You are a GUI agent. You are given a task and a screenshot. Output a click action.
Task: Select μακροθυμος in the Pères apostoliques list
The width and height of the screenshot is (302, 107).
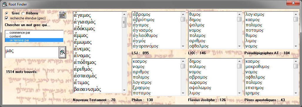[258, 67]
